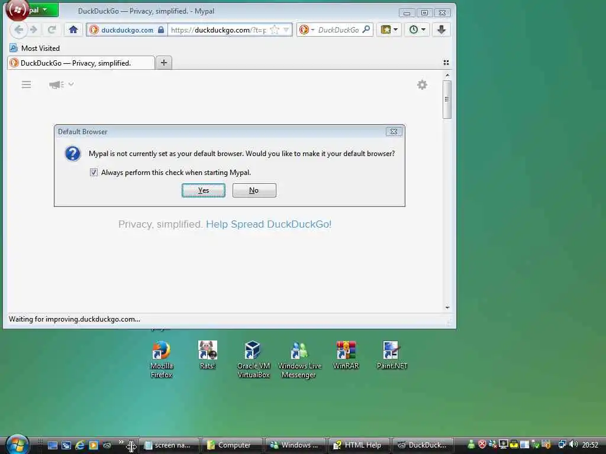Open the DuckDuckGo hamburger menu
The width and height of the screenshot is (606, 454).
pyautogui.click(x=26, y=85)
